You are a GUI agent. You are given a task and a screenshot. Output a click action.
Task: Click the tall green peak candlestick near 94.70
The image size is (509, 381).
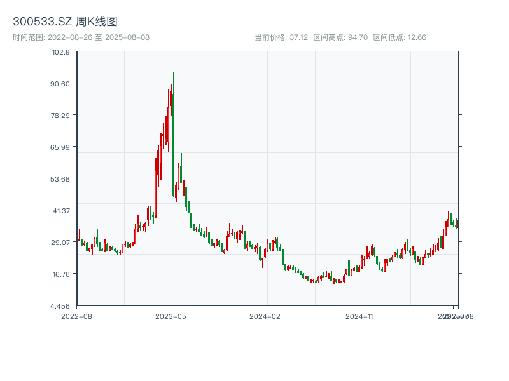(174, 134)
